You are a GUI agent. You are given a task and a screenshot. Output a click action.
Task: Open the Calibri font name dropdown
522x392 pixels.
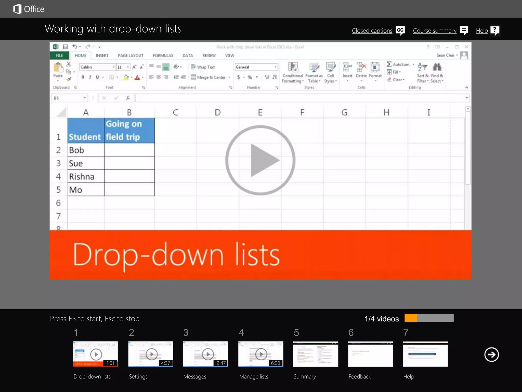pyautogui.click(x=113, y=67)
